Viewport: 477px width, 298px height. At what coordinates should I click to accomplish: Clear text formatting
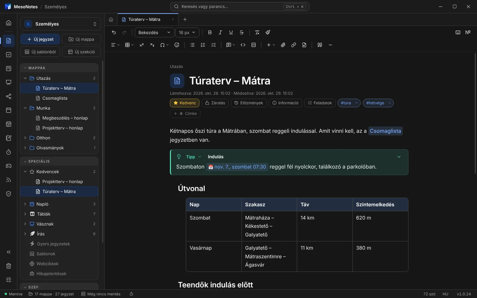257,32
